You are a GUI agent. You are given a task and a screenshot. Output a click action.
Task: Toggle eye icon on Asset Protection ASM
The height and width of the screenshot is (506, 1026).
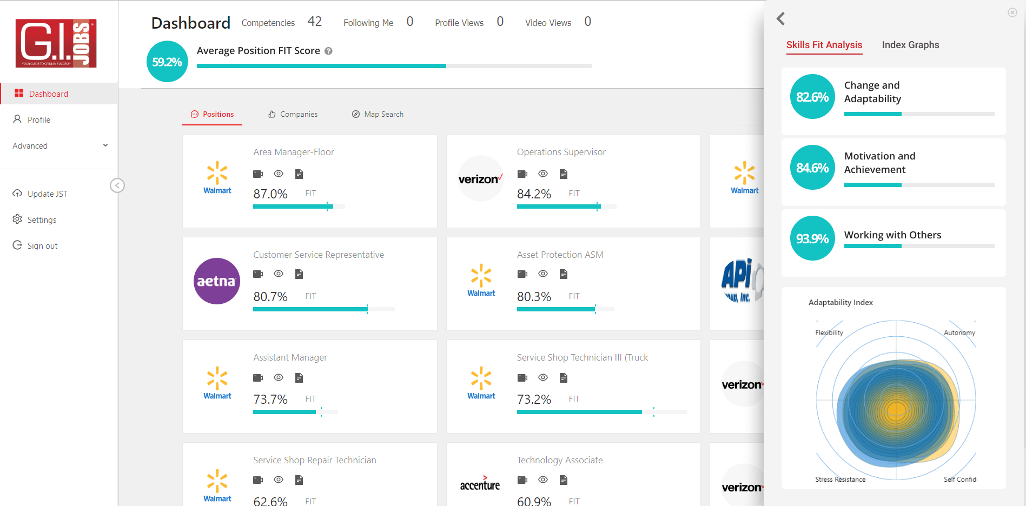pos(543,274)
